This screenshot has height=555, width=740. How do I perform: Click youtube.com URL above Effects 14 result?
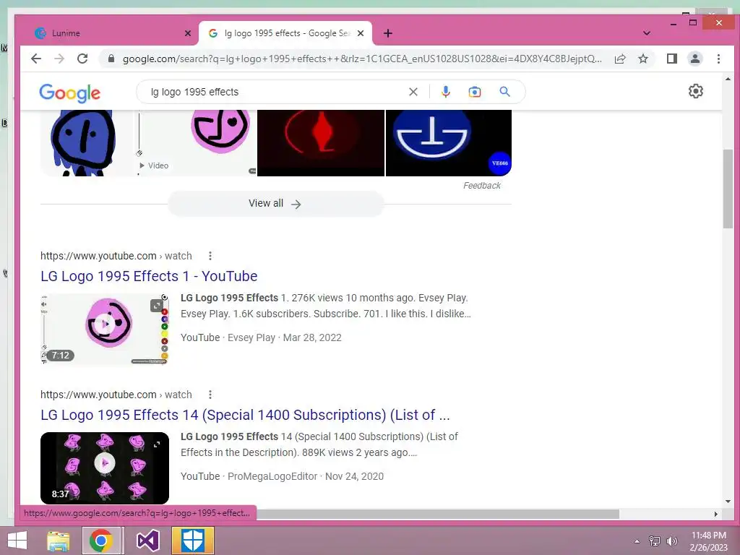click(x=116, y=395)
